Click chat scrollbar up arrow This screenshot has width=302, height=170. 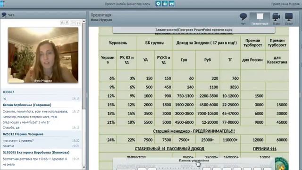click(84, 21)
